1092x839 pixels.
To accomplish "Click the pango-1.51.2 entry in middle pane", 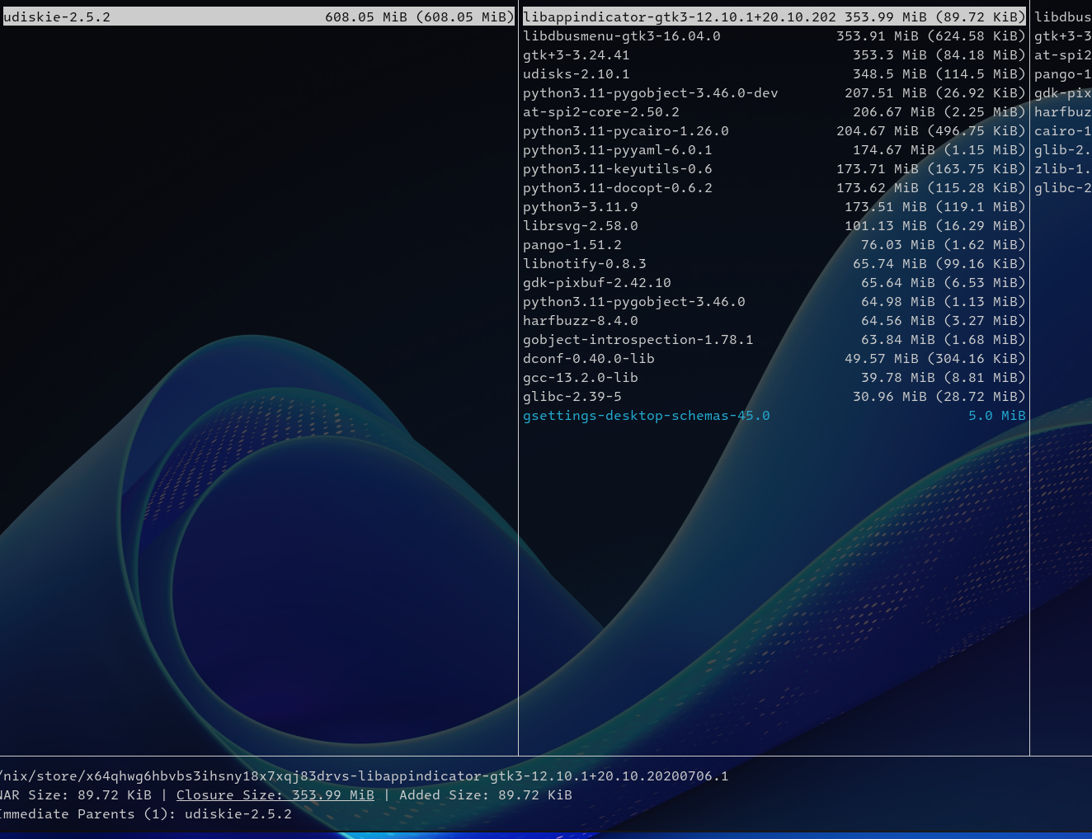I will point(572,245).
